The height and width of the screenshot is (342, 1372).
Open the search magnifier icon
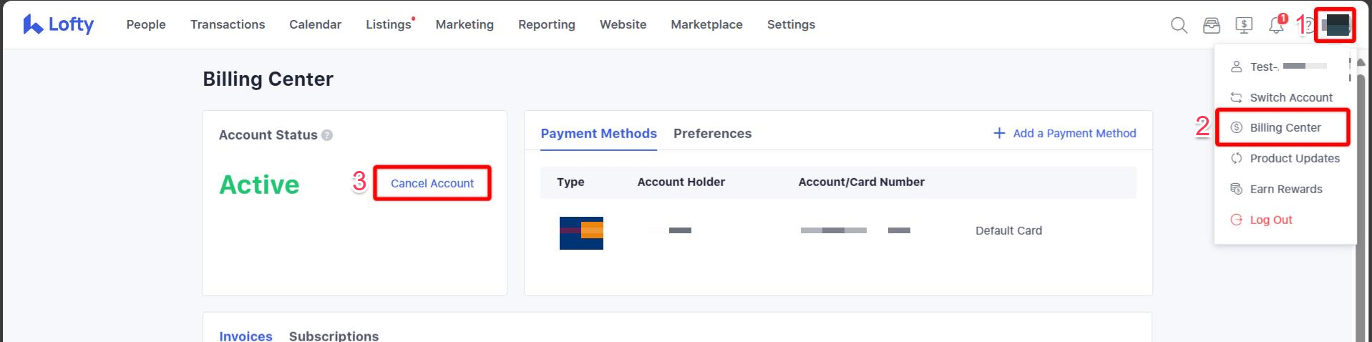(1179, 25)
